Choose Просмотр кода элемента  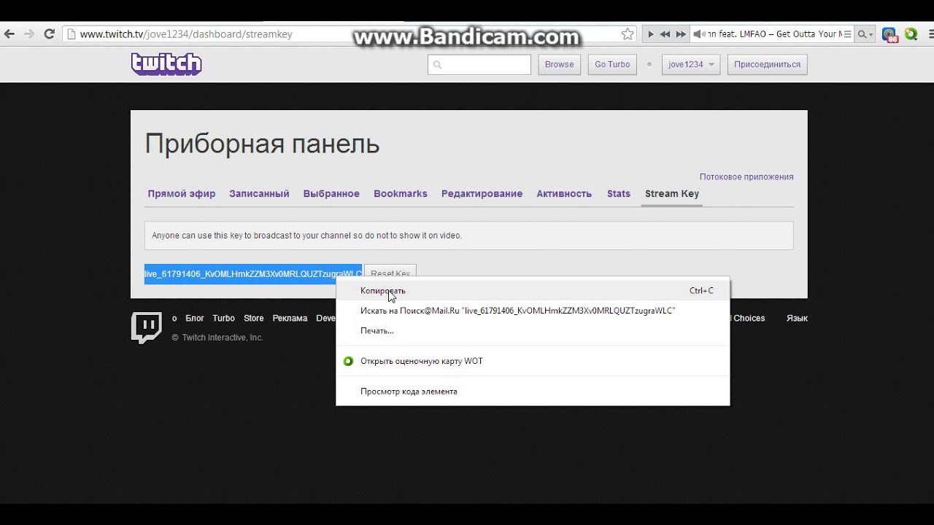click(x=533, y=392)
